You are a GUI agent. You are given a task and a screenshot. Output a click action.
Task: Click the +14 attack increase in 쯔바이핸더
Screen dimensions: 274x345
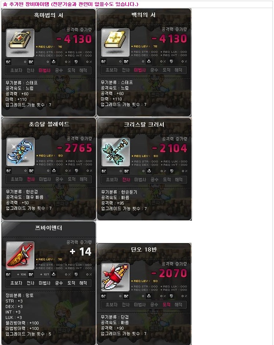[x=81, y=252]
